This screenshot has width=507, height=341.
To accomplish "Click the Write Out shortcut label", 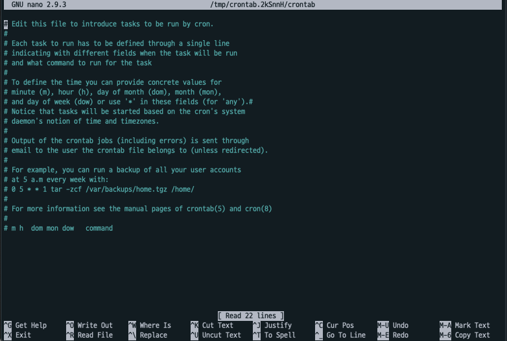I will [x=95, y=325].
